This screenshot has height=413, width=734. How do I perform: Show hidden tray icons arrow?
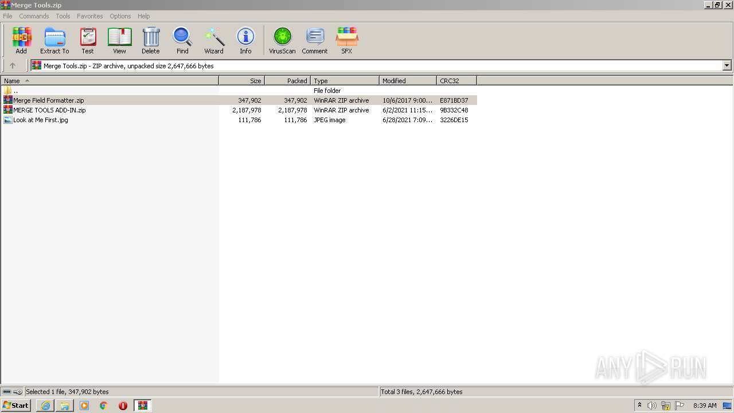pyautogui.click(x=639, y=406)
